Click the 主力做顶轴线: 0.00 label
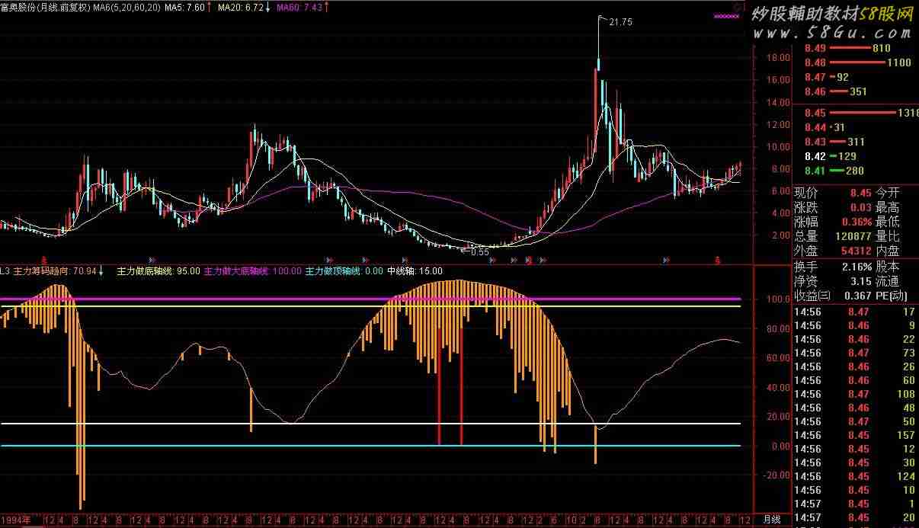The width and height of the screenshot is (919, 528). 344,270
